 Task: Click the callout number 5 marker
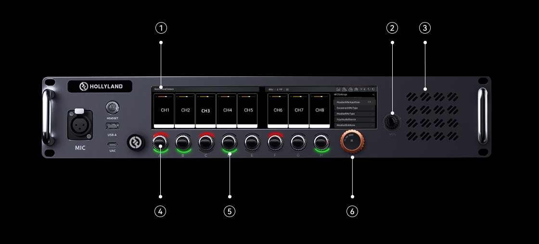tap(229, 211)
